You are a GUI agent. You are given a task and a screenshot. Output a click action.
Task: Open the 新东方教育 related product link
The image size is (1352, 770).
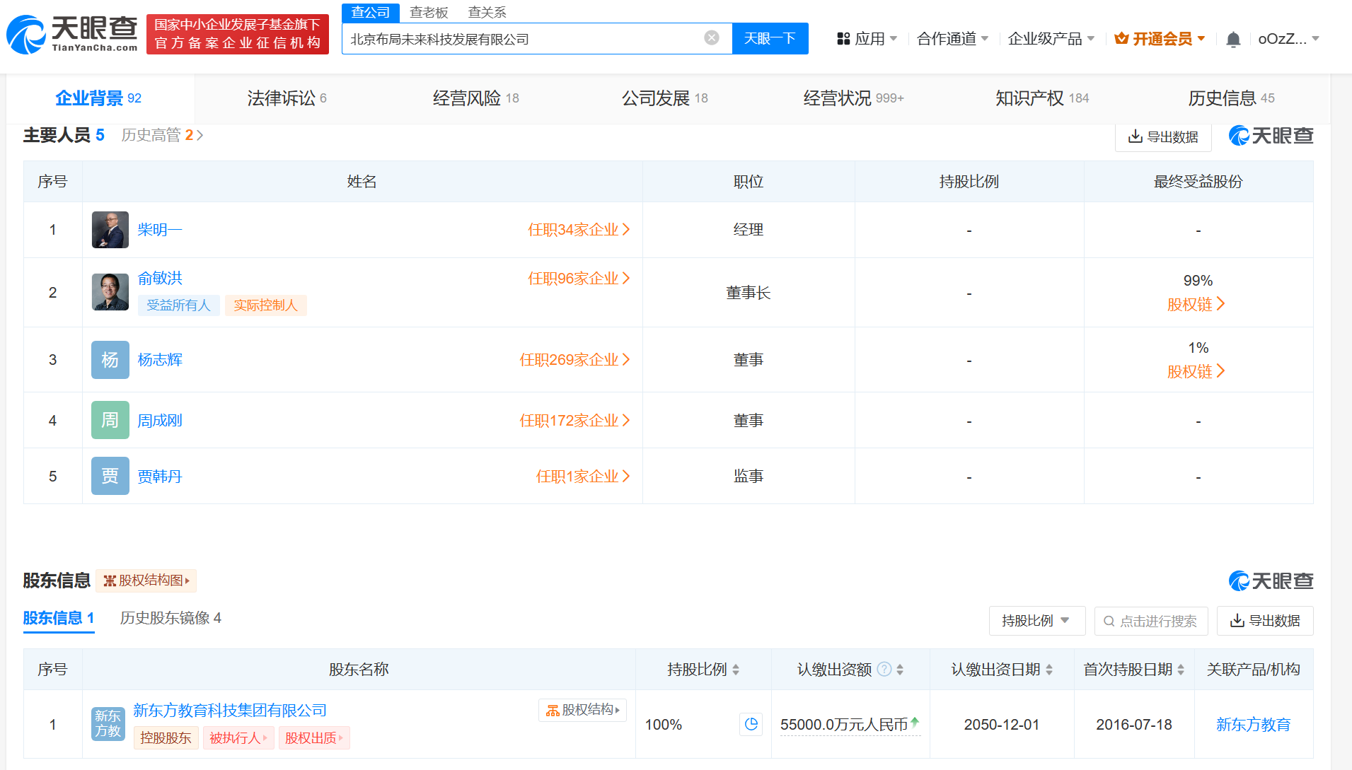click(1253, 725)
